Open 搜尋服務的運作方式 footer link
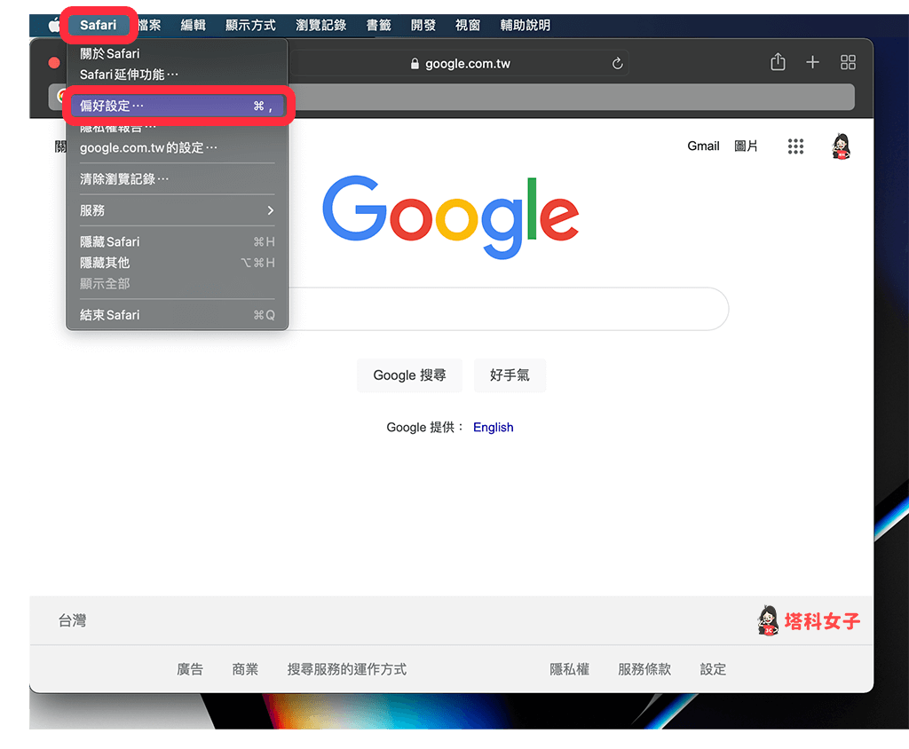909x749 pixels. 347,669
